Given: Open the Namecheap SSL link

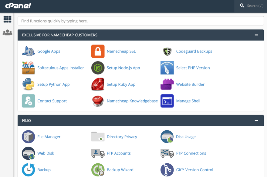Looking at the screenshot, I should [x=121, y=51].
